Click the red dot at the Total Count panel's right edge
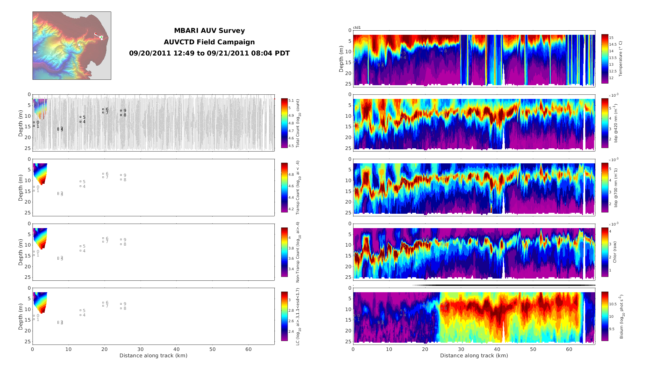The height and width of the screenshot is (379, 654). click(274, 99)
